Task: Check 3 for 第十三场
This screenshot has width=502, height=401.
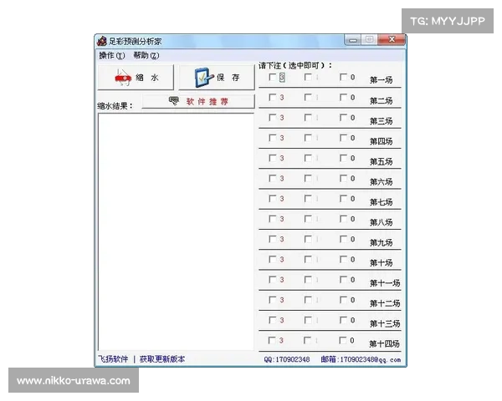Action: point(273,320)
